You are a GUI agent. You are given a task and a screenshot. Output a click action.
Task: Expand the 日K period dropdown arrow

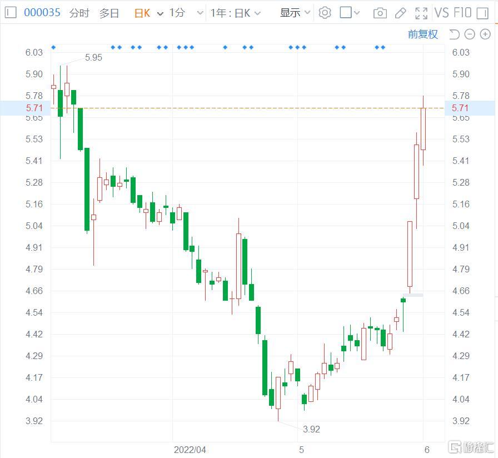160,14
